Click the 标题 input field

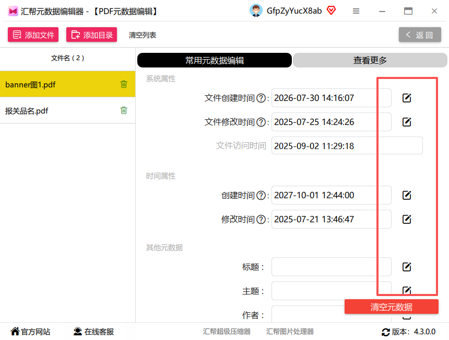tap(332, 267)
